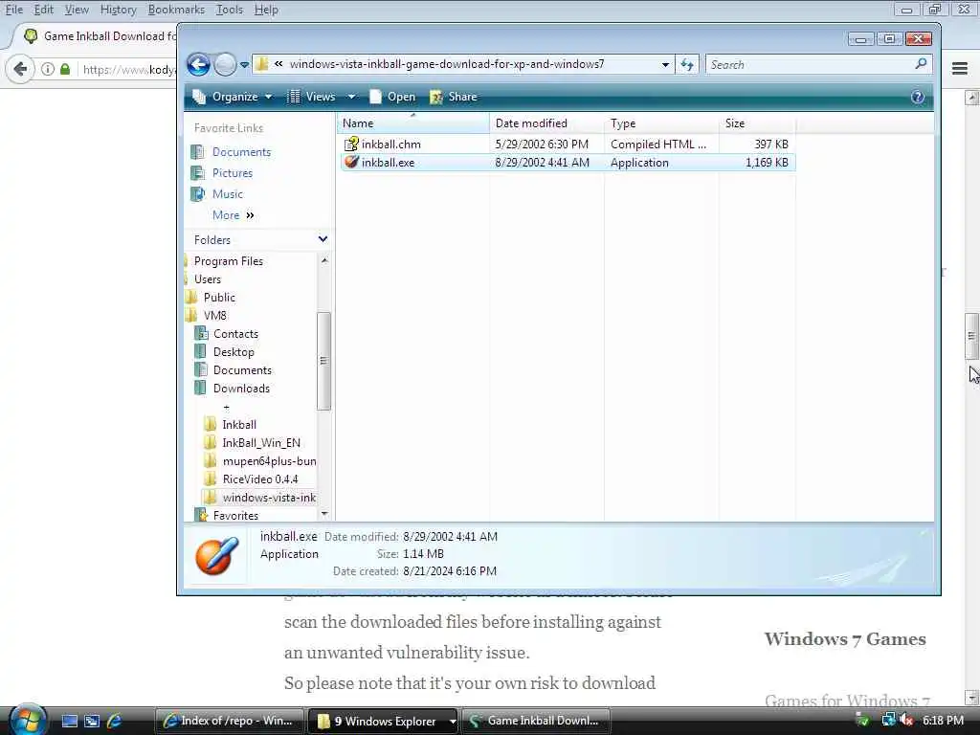Select the mupen64plus-bun folder

tap(269, 460)
